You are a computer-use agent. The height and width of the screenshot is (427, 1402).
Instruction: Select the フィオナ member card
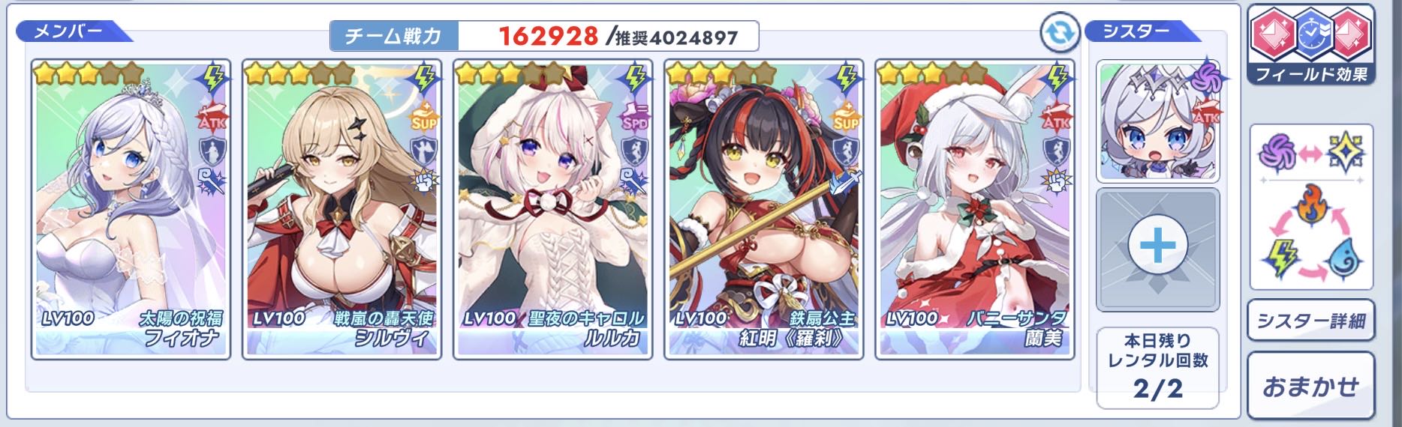point(131,210)
